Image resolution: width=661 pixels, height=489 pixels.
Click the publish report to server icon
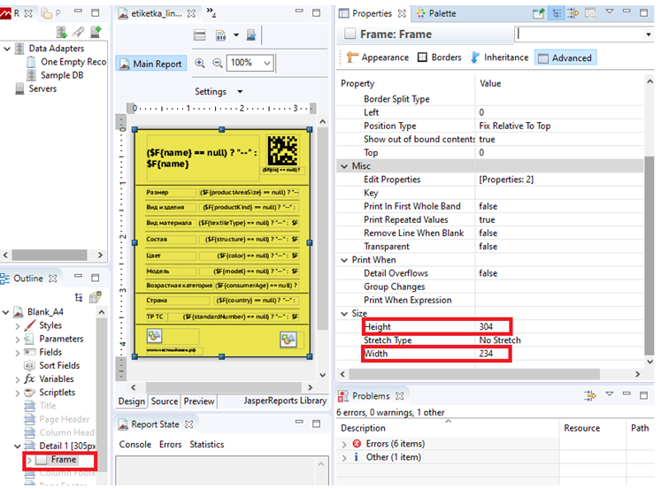[x=251, y=35]
